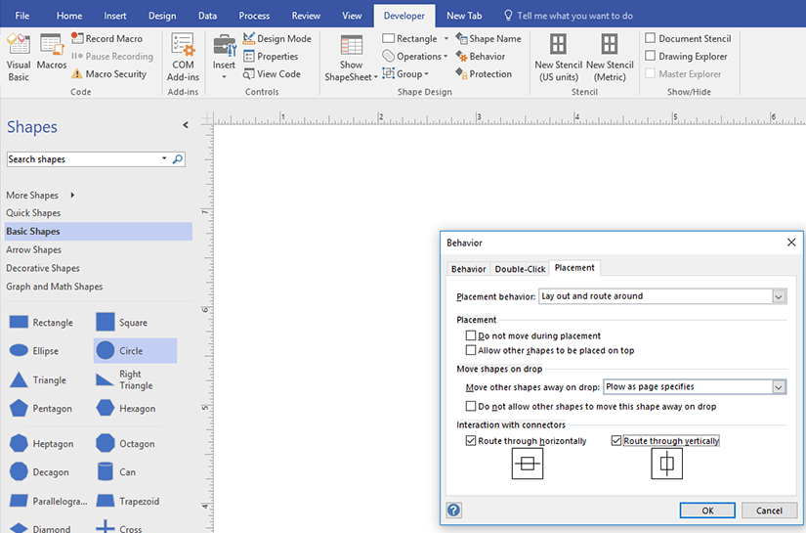Open COM Add-ins dialog

183,56
